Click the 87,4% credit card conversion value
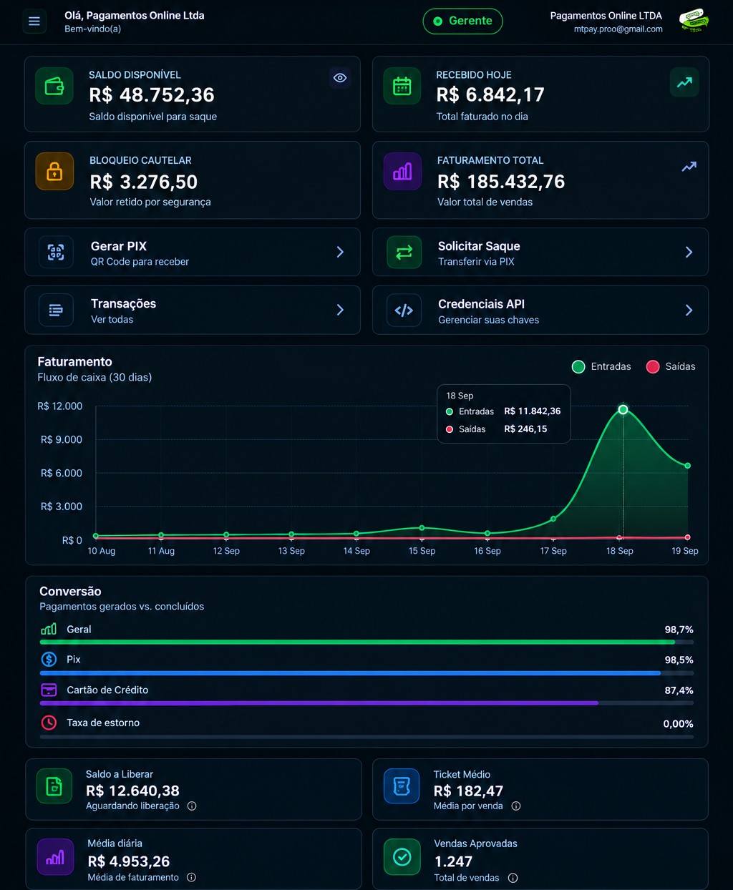 click(x=679, y=690)
